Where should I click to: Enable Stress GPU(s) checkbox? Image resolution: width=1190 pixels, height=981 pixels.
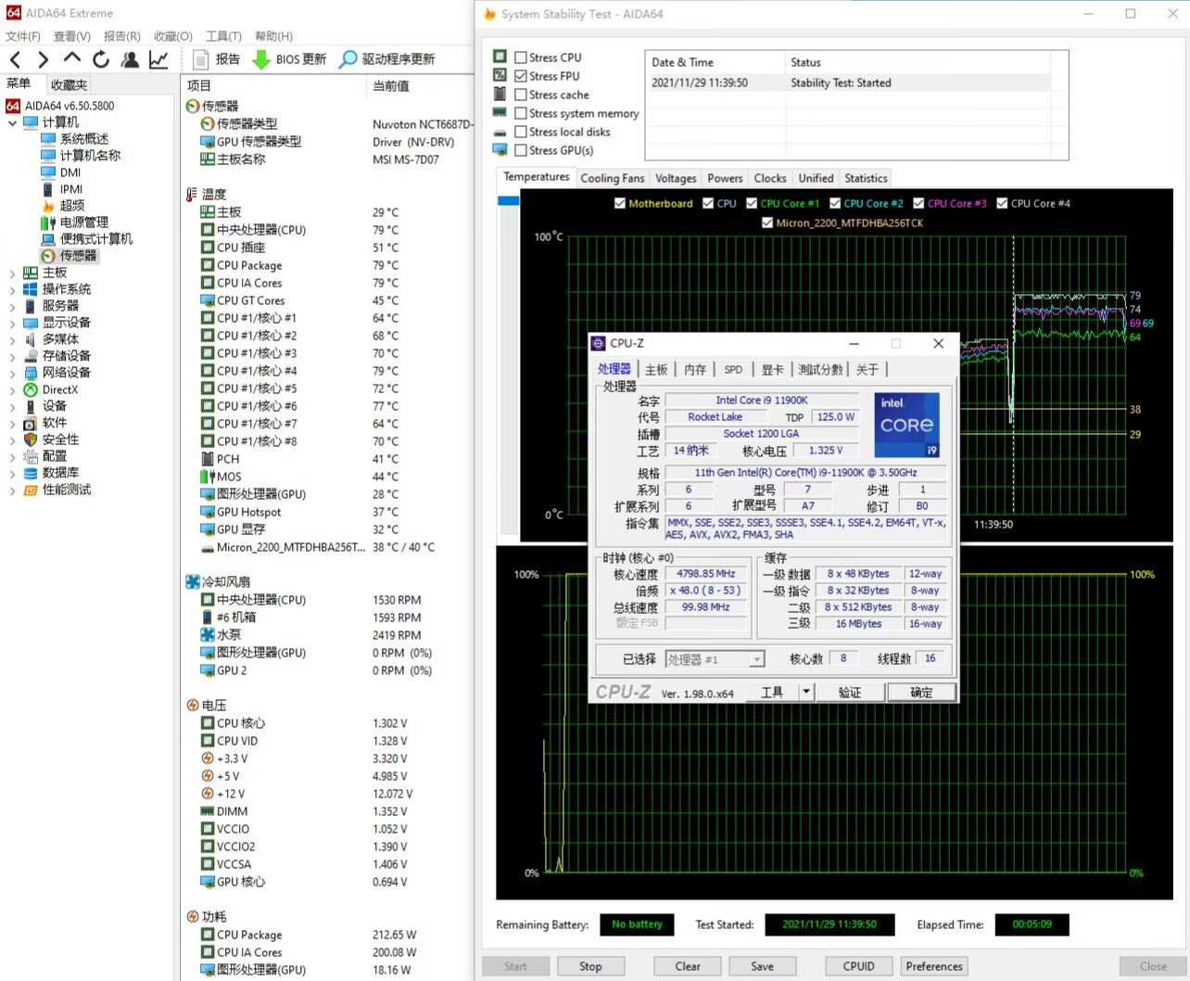(x=521, y=150)
